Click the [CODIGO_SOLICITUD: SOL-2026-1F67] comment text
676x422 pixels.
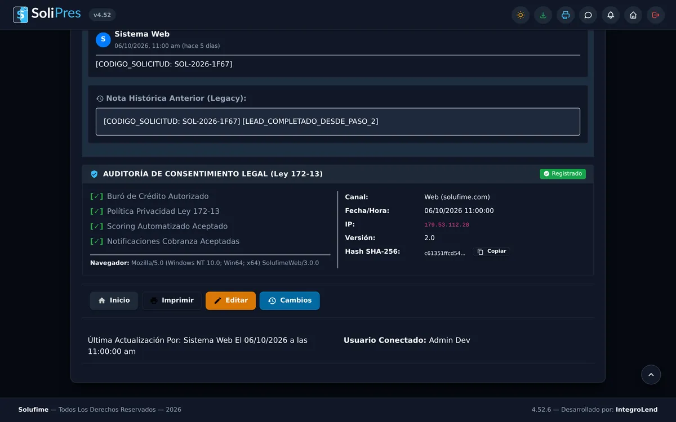point(164,64)
